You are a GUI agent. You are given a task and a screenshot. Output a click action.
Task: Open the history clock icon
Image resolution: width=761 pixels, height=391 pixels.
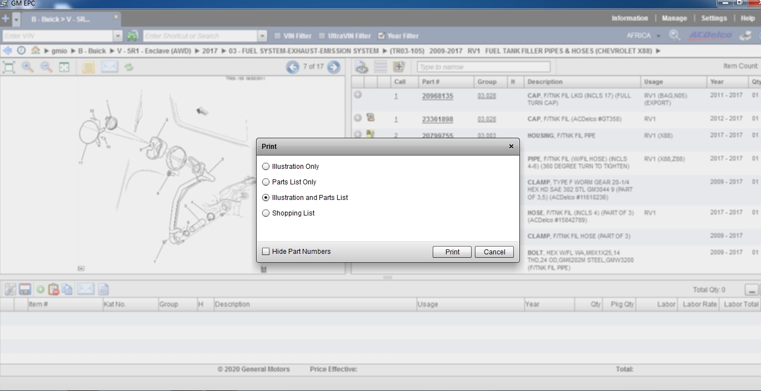point(21,51)
